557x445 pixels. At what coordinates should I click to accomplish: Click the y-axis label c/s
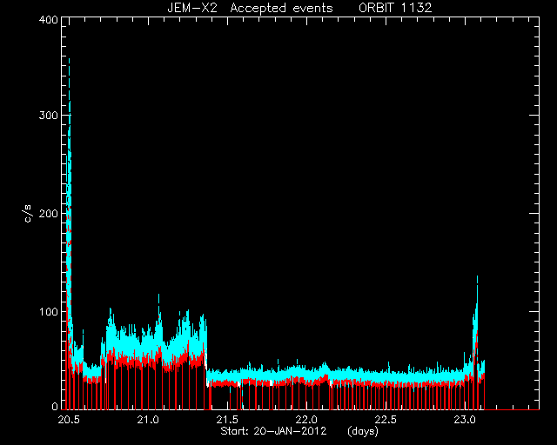(28, 214)
